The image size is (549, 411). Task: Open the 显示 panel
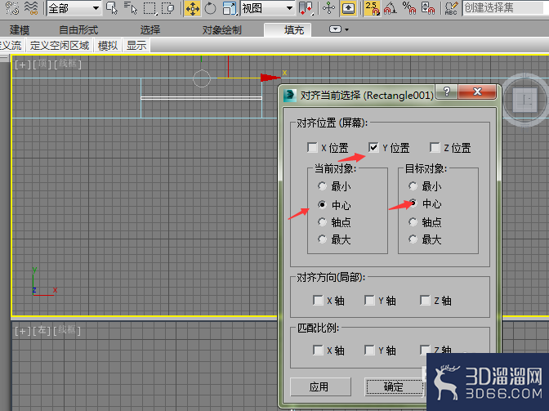(136, 46)
